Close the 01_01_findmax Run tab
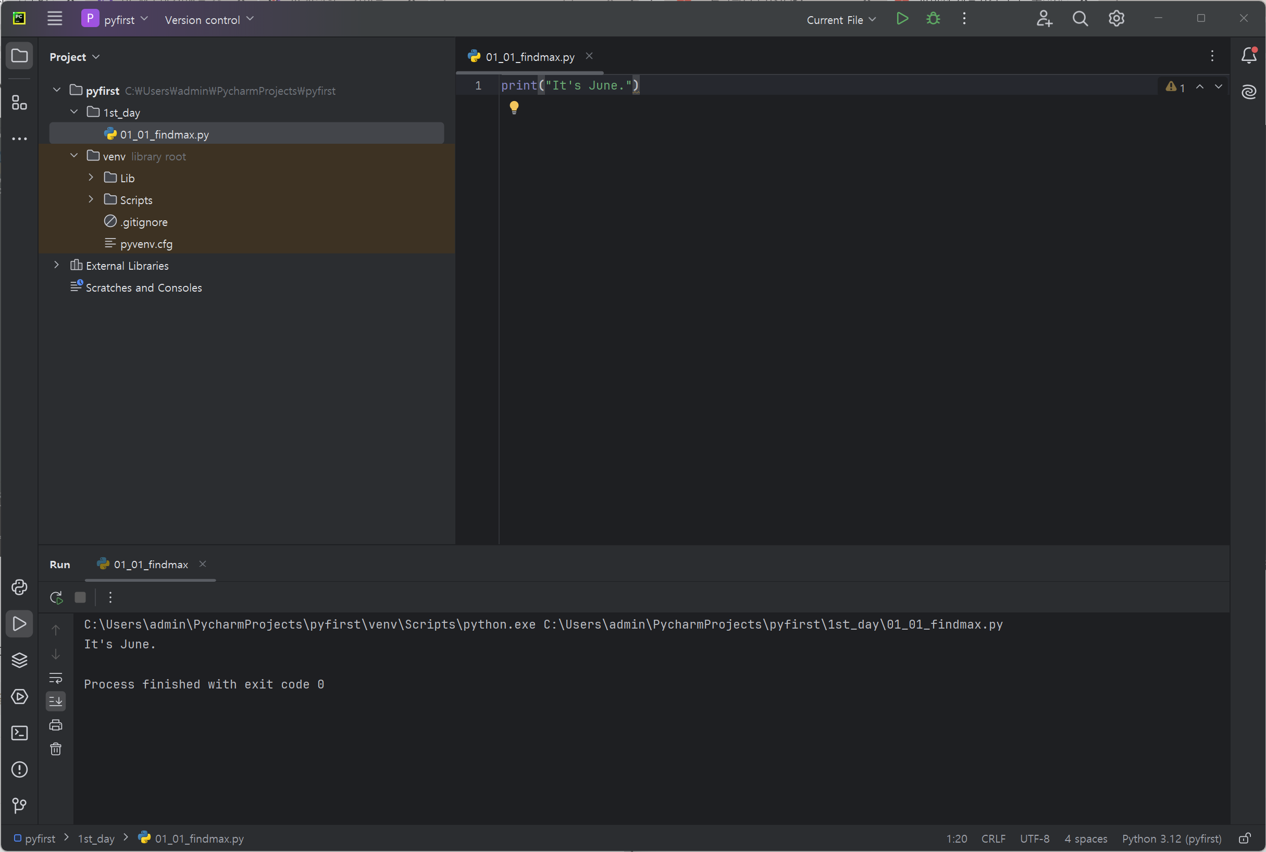Image resolution: width=1266 pixels, height=852 pixels. point(203,564)
